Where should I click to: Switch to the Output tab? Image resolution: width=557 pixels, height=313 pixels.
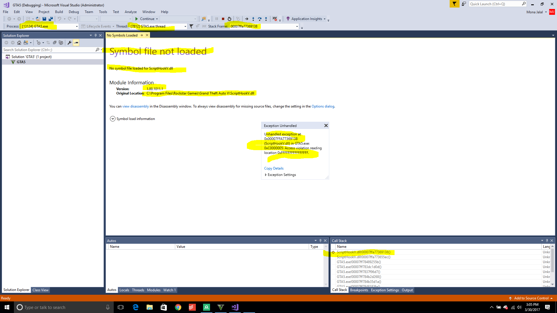tap(407, 290)
